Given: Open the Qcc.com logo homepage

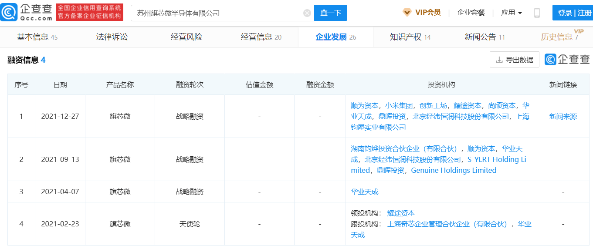Looking at the screenshot, I should (26, 13).
